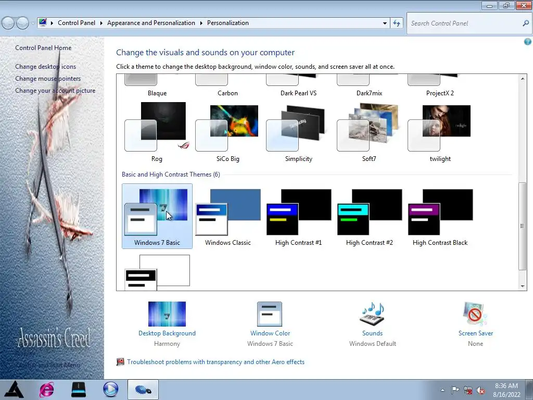Select the ProjectX 2 theme
Screen dimensions: 533x400
click(440, 85)
